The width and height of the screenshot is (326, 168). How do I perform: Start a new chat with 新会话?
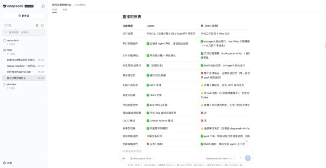(x=24, y=16)
